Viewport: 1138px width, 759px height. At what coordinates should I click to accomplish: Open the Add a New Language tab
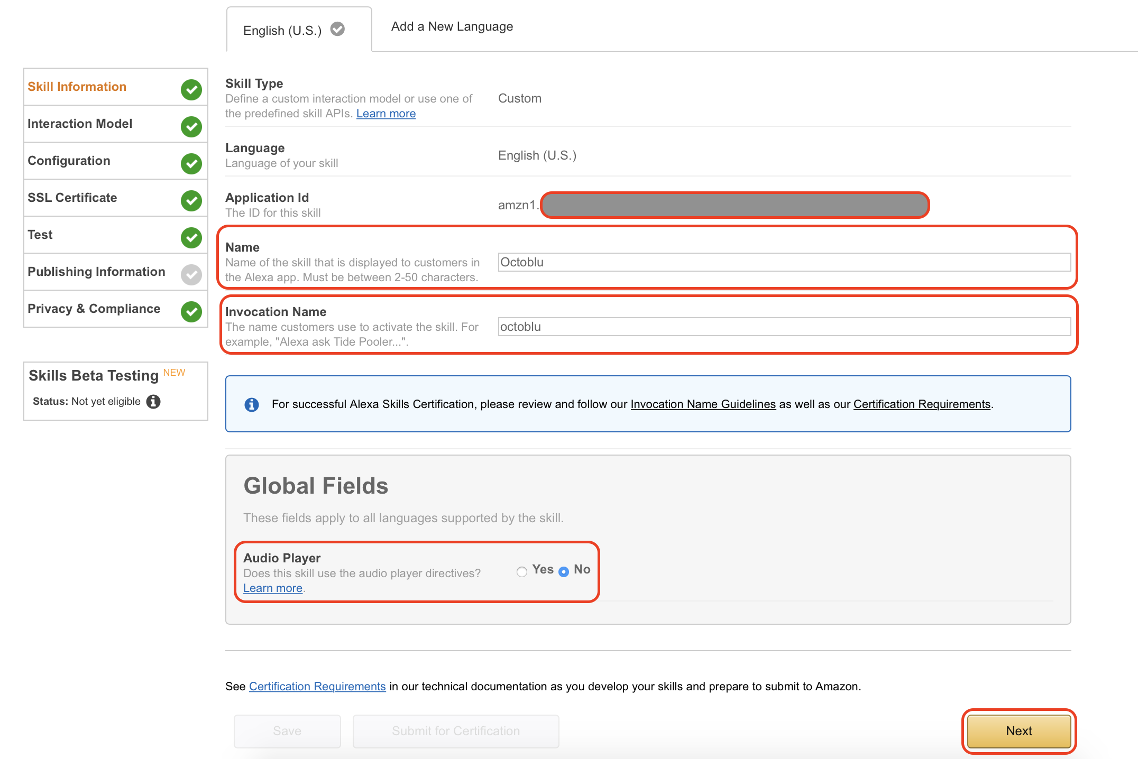(452, 26)
